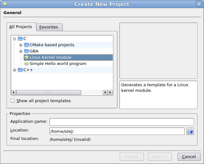The width and height of the screenshot is (204, 164).
Task: Select the C folder icon in tree
Action: (x=20, y=39)
